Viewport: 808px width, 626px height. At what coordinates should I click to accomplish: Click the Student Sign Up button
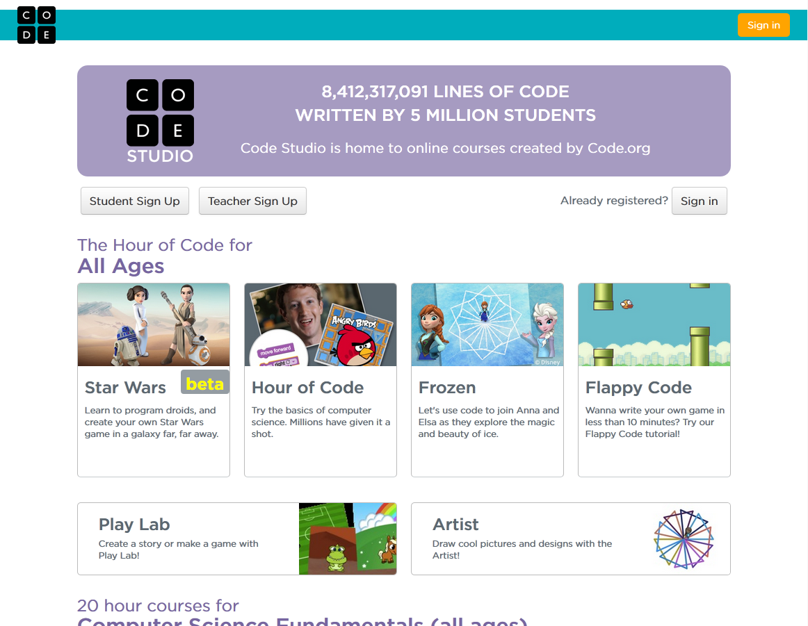point(134,201)
